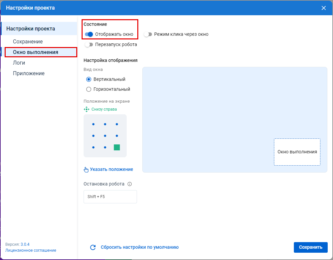
Task: Turn on the Перезапуск робота switch
Action: tap(89, 44)
